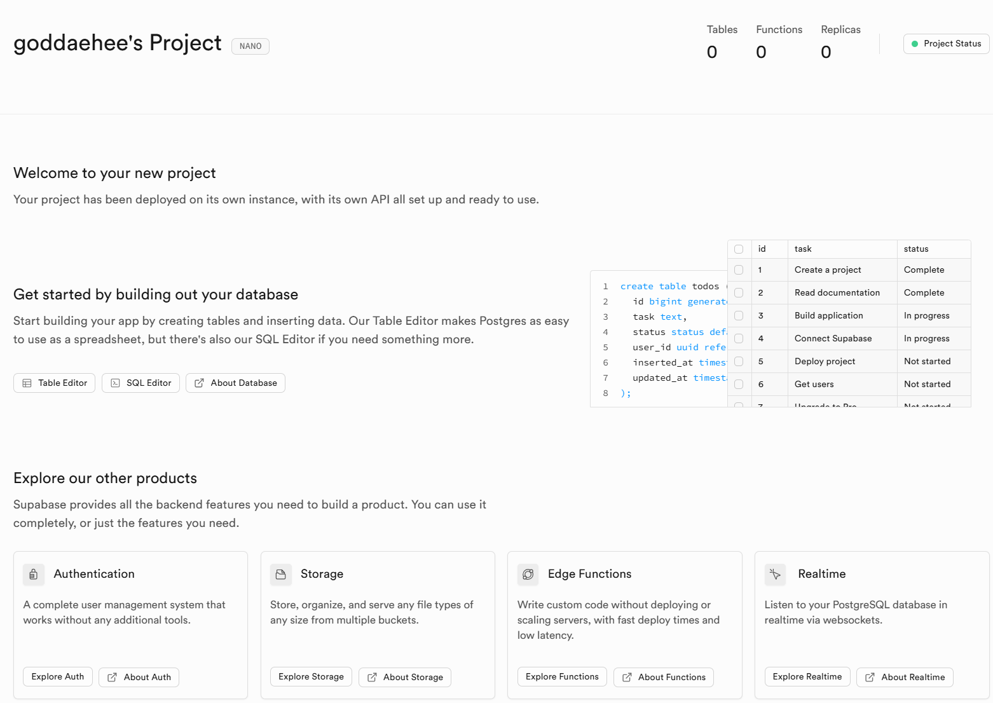The width and height of the screenshot is (993, 703).
Task: Click the Storage card heading
Action: click(322, 574)
